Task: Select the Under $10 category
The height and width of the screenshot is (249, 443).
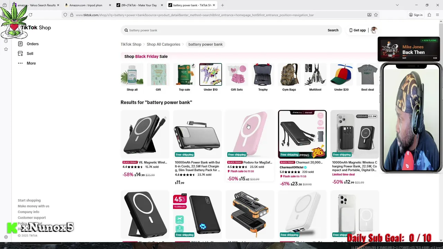Action: pyautogui.click(x=210, y=77)
